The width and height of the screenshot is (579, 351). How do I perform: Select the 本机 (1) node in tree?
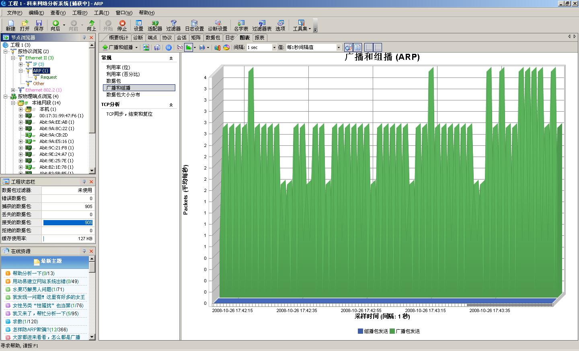tap(47, 109)
